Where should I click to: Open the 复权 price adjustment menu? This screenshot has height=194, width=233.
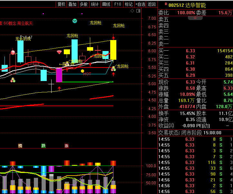click(61, 4)
